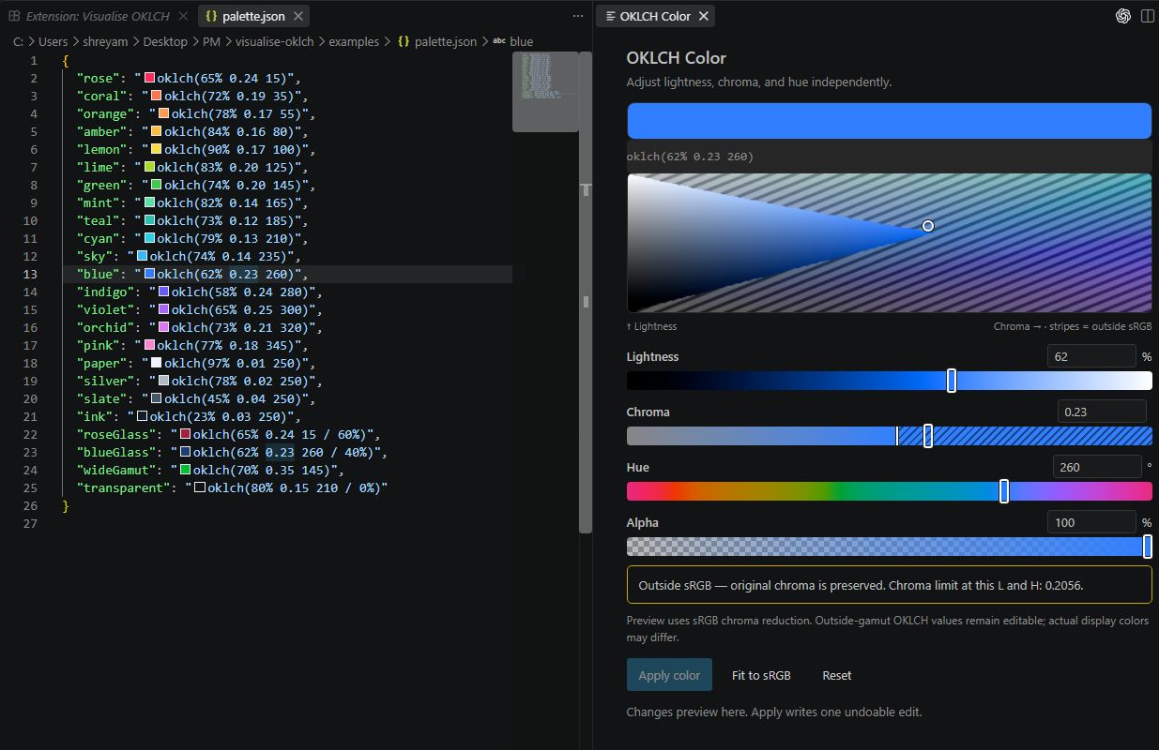Image resolution: width=1159 pixels, height=750 pixels.
Task: Click the lime color swatch
Action: (149, 167)
